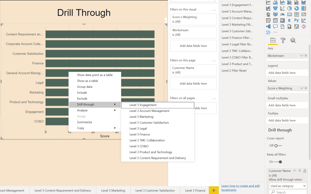Add a Matrix visual

tap(282, 20)
